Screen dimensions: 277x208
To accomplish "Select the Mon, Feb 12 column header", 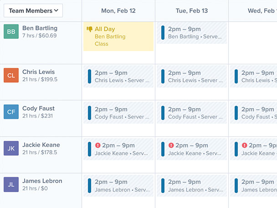I will coord(118,11).
